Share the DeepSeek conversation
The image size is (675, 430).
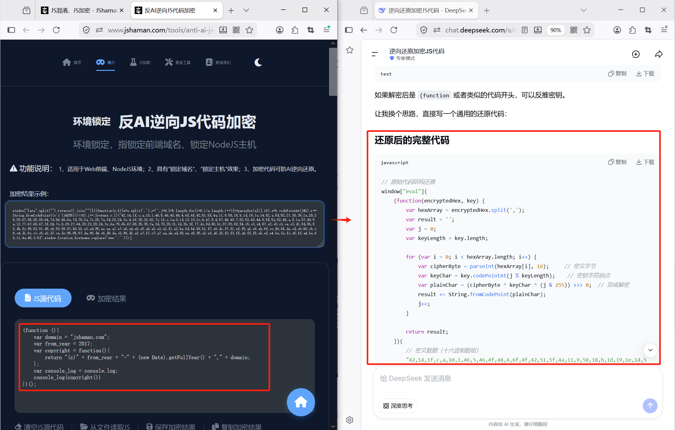click(x=659, y=54)
